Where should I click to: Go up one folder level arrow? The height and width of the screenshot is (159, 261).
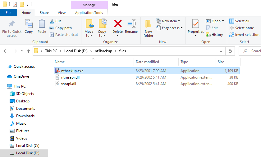point(29,51)
